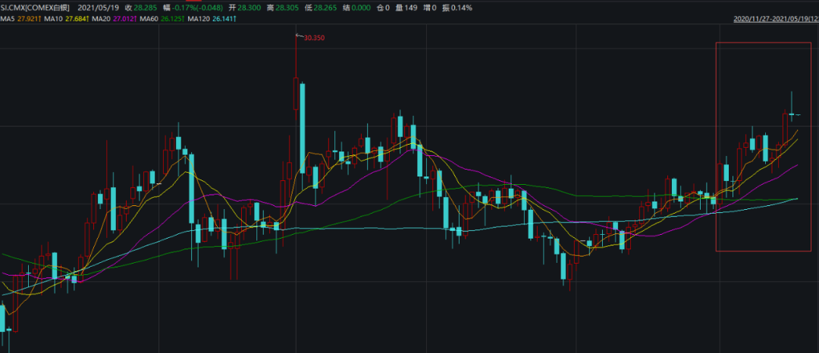Select the MA20 27.012 indicator label
Image resolution: width=819 pixels, height=353 pixels.
[115, 19]
